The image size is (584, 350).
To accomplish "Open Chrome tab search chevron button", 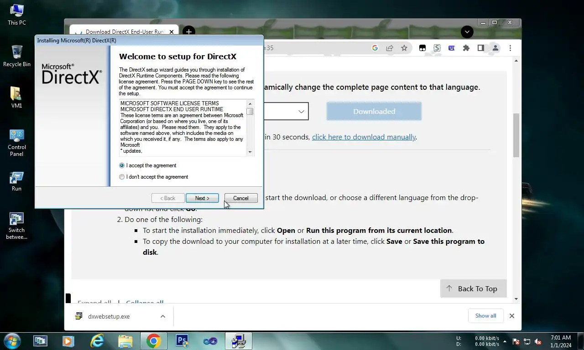I will pos(467,32).
